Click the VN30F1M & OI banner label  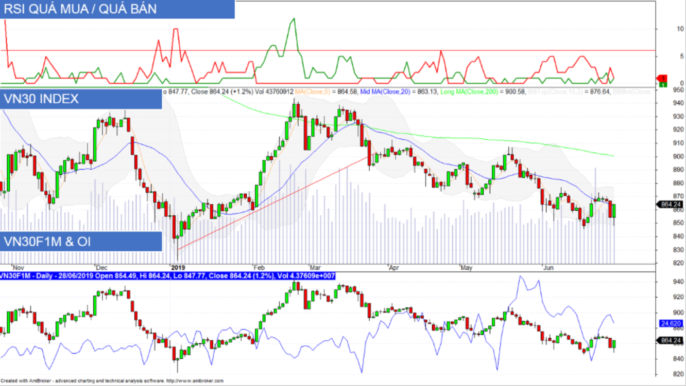(81, 241)
